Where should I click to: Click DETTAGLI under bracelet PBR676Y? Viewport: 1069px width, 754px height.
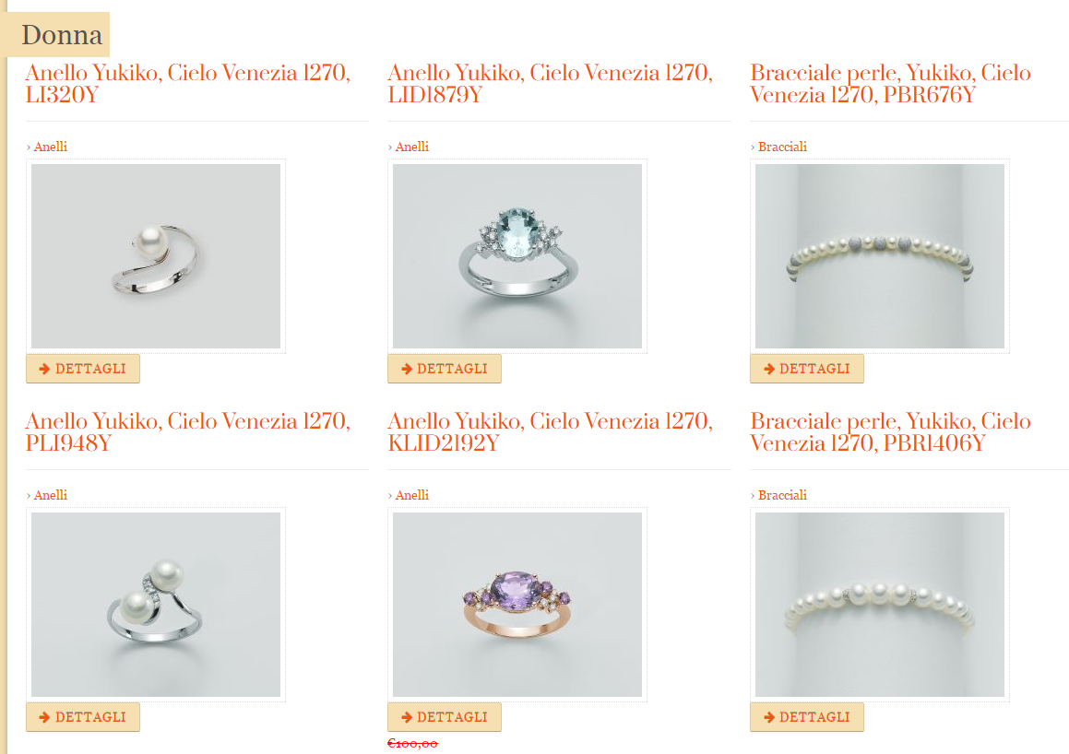point(806,369)
